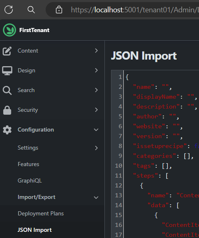The image size is (199, 238).
Task: Click the Security lock icon
Action: click(x=7, y=110)
